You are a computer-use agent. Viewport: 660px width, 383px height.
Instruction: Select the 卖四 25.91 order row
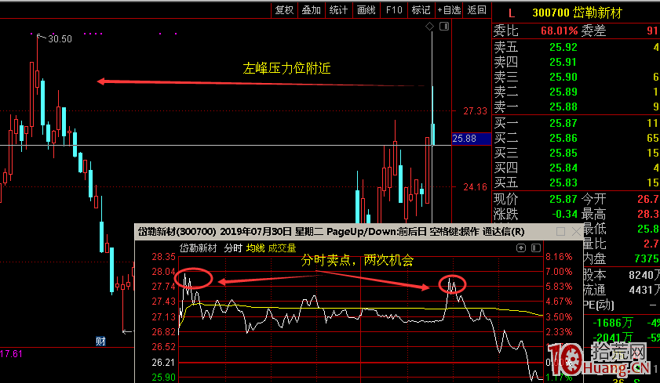coord(576,62)
